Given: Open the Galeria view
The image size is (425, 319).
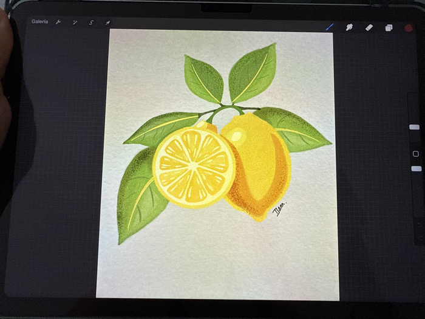Looking at the screenshot, I should (x=39, y=21).
